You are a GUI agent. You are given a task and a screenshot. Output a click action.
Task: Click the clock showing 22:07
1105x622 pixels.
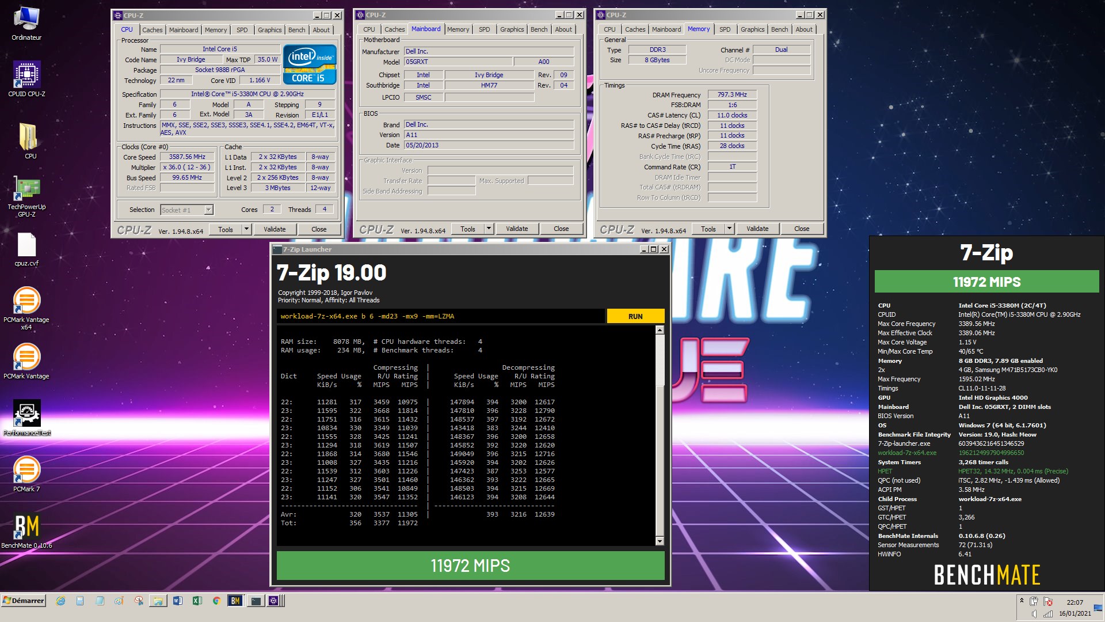point(1074,602)
